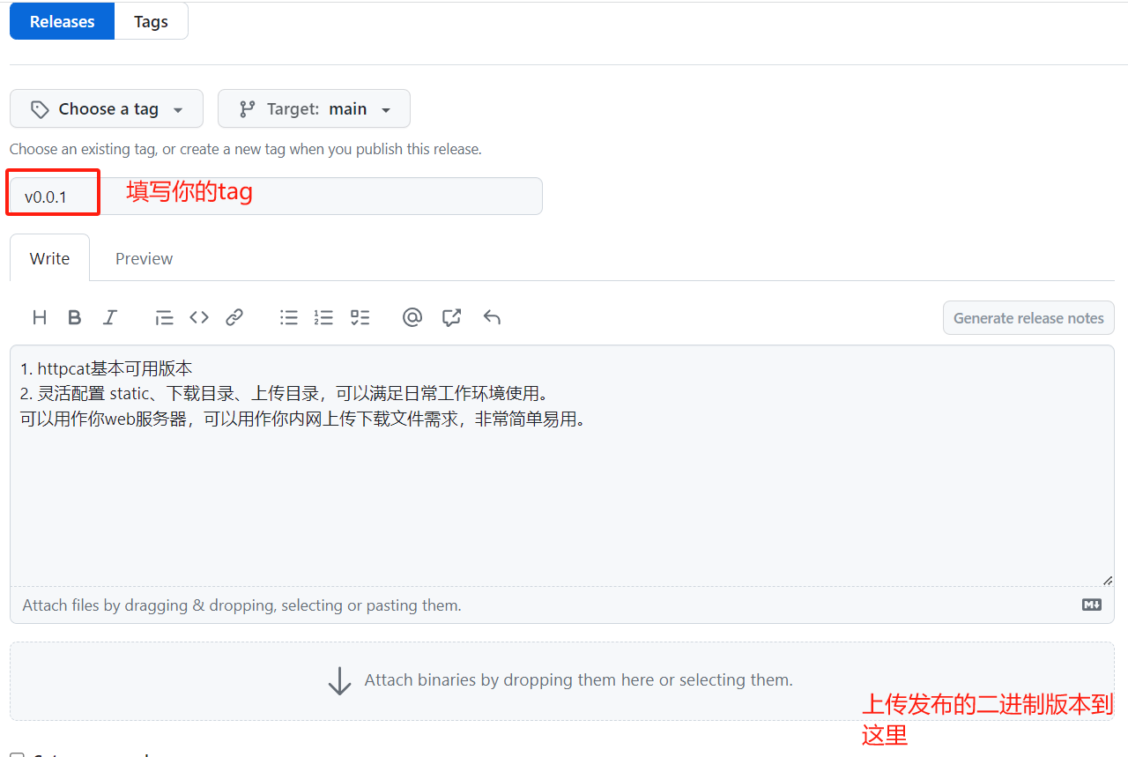Click the Generate release notes button
Image resolution: width=1128 pixels, height=757 pixels.
click(x=1028, y=317)
